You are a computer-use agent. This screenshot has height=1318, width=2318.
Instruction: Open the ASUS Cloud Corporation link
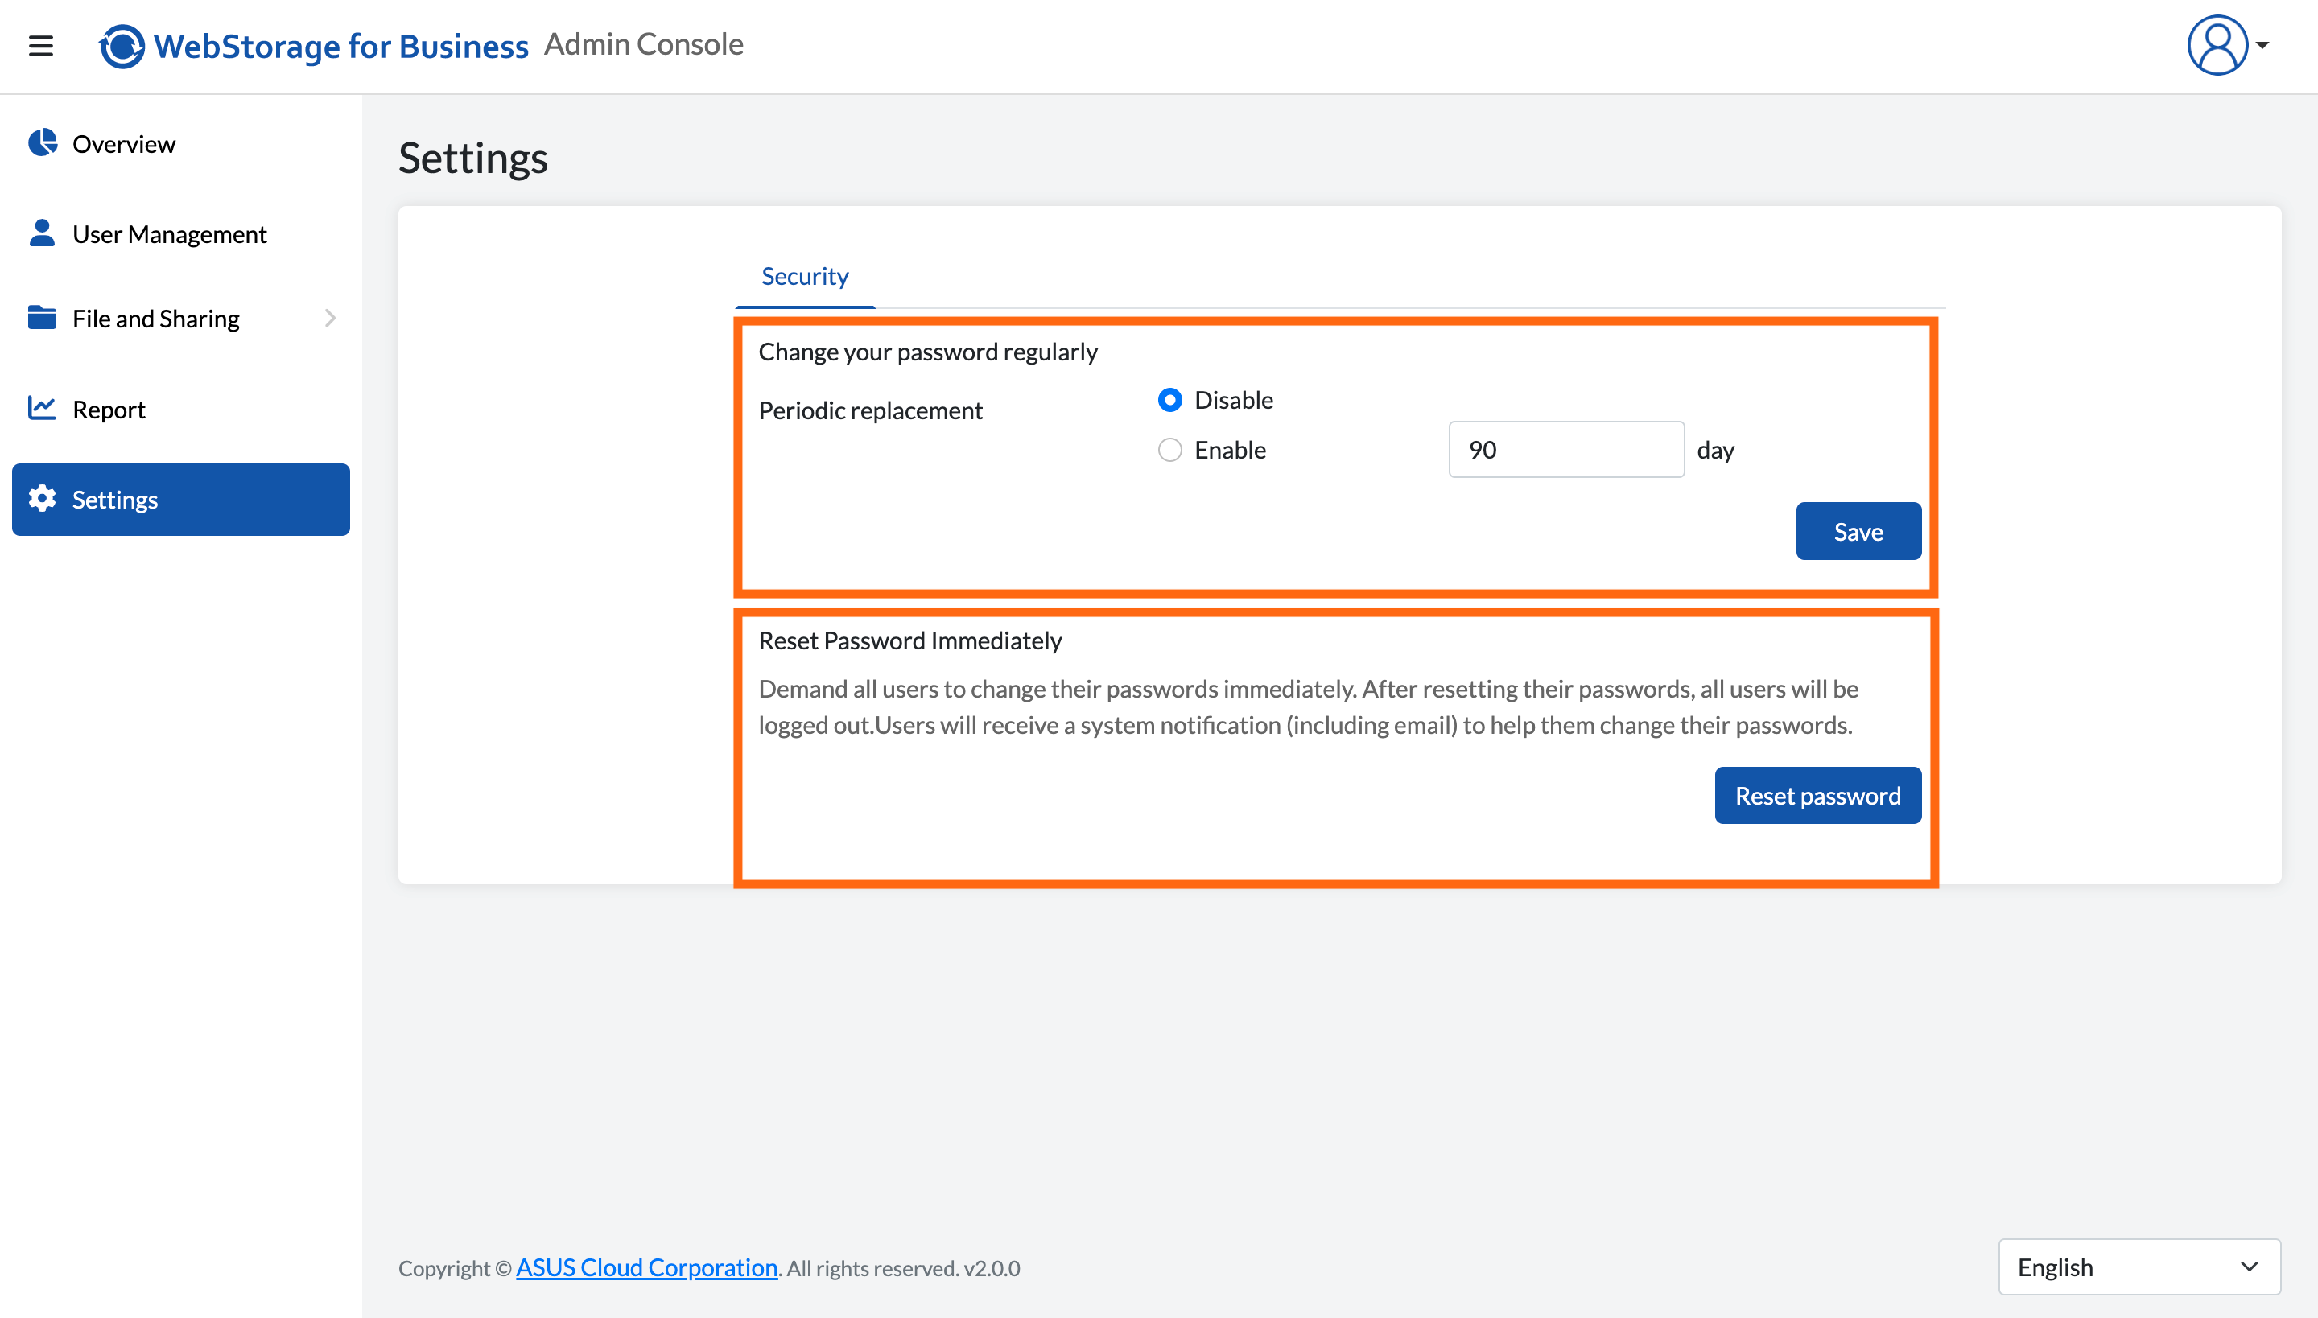click(x=646, y=1267)
